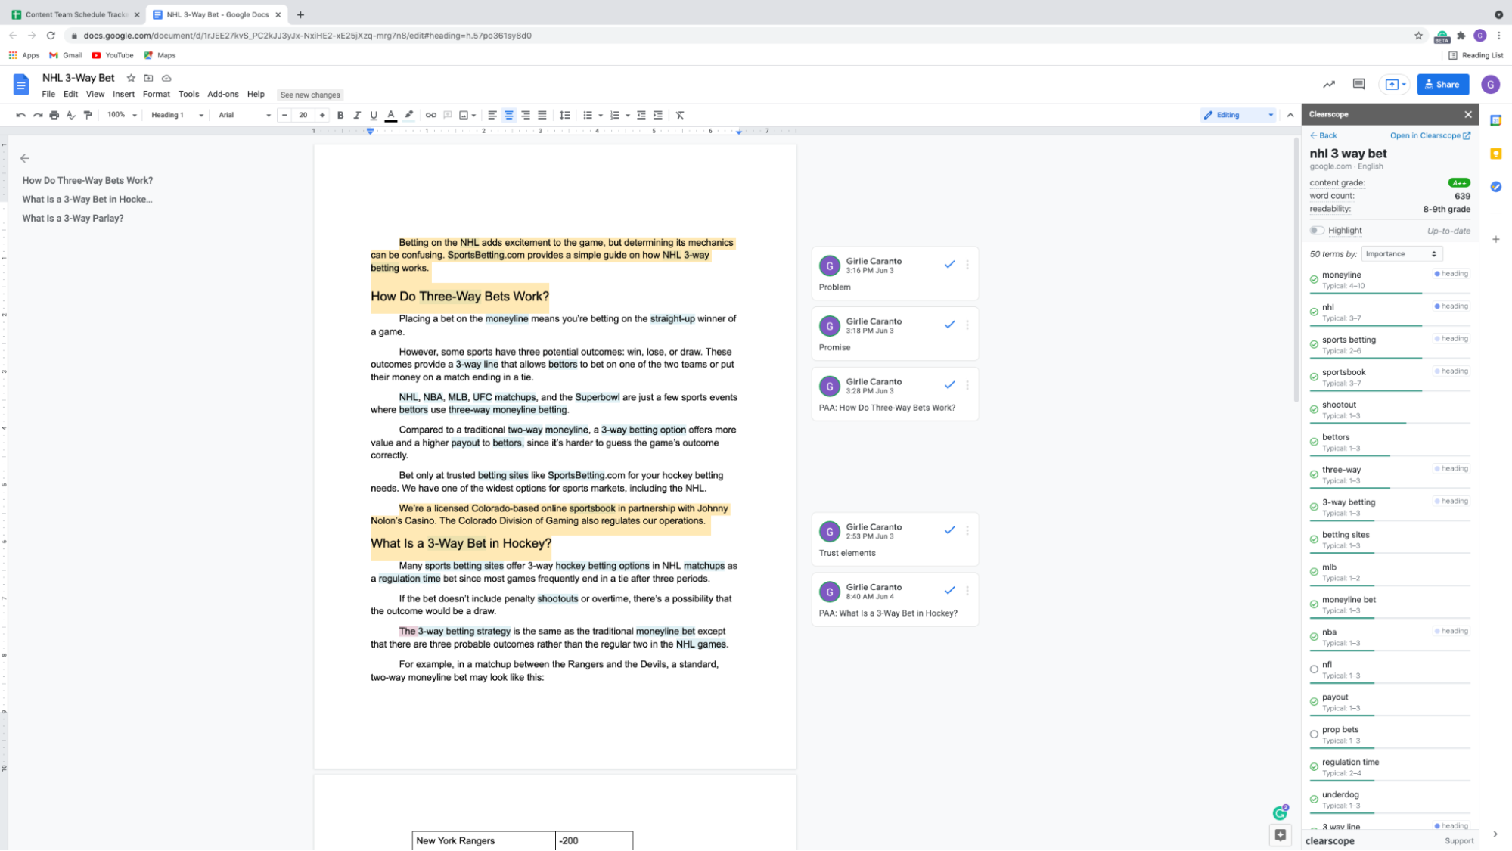
Task: Open line and paragraph spacing
Action: pyautogui.click(x=564, y=115)
